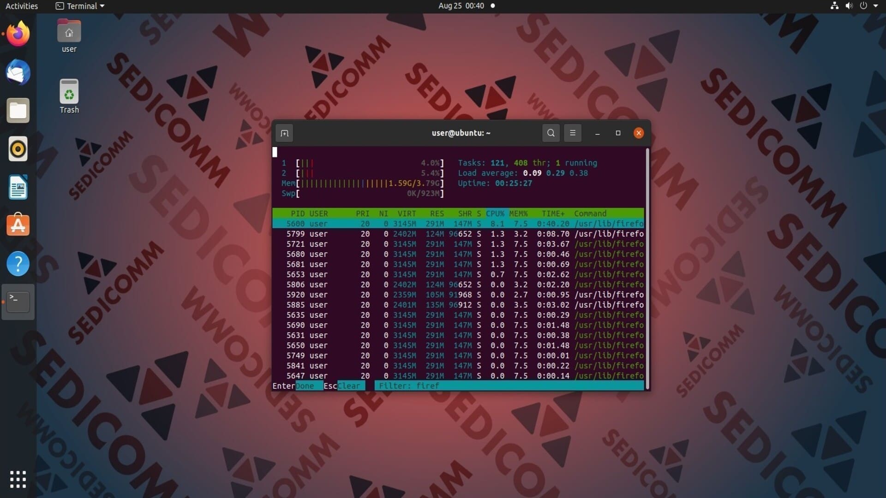Open LibreOffice Writer from the dock
Screen dimensions: 886x498
point(18,187)
